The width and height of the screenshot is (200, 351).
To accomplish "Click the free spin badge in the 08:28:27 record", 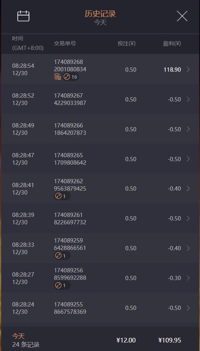I will coord(62,286).
